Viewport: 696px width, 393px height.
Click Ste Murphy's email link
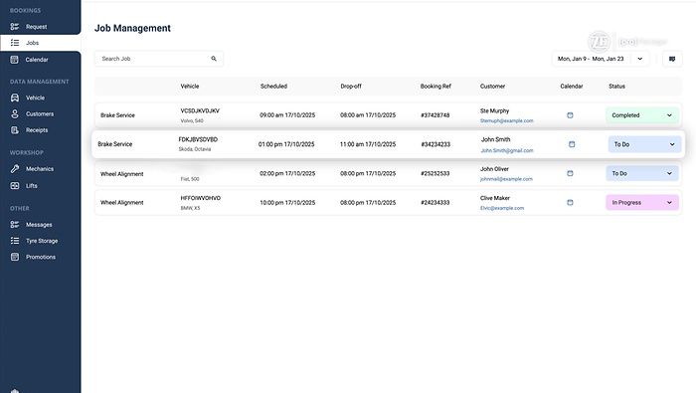coord(506,120)
